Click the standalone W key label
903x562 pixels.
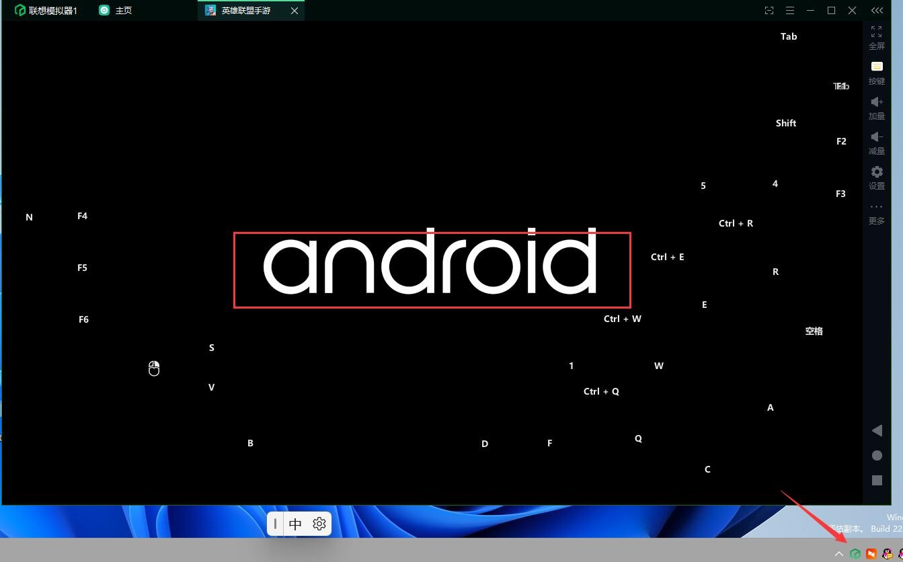(658, 366)
